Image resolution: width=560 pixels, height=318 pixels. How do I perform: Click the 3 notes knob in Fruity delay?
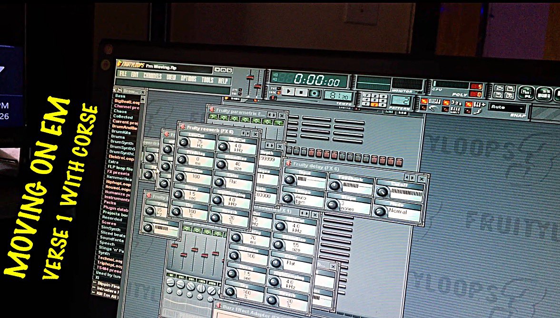click(x=333, y=204)
